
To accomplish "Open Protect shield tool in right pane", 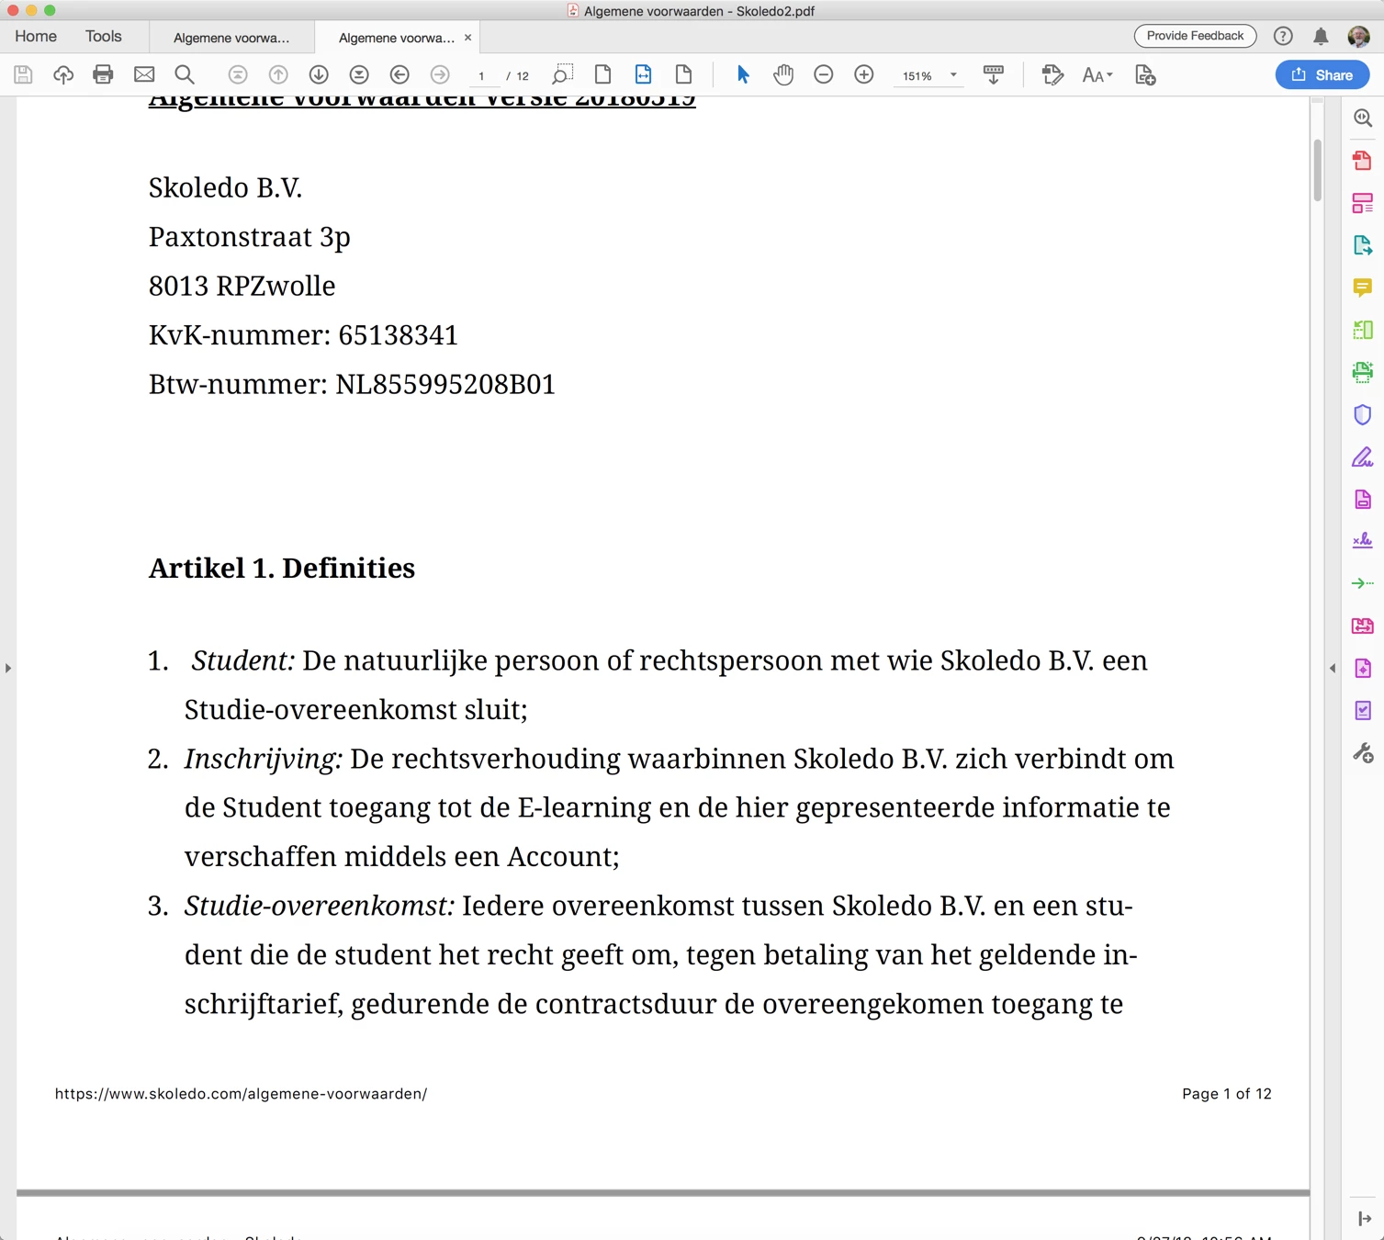I will (x=1363, y=414).
